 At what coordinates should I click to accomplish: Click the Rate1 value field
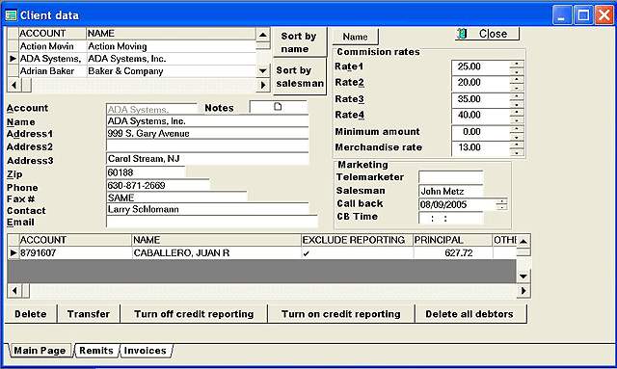point(480,66)
